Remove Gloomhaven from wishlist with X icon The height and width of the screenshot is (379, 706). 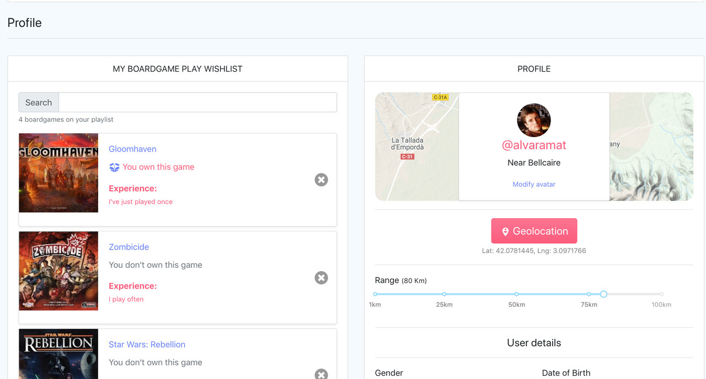(321, 180)
